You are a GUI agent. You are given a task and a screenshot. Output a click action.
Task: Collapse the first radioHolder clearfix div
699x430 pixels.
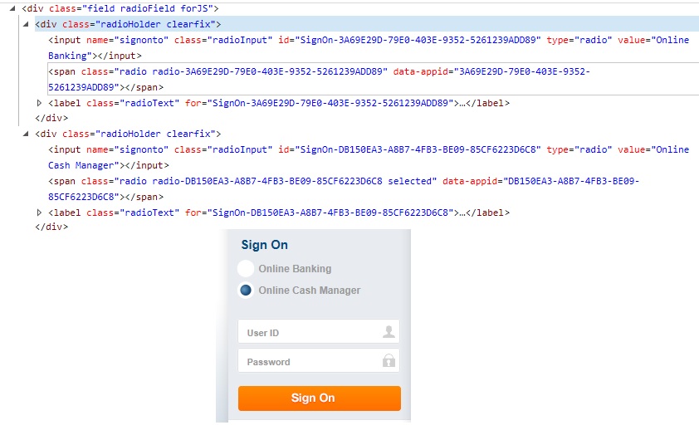point(26,24)
